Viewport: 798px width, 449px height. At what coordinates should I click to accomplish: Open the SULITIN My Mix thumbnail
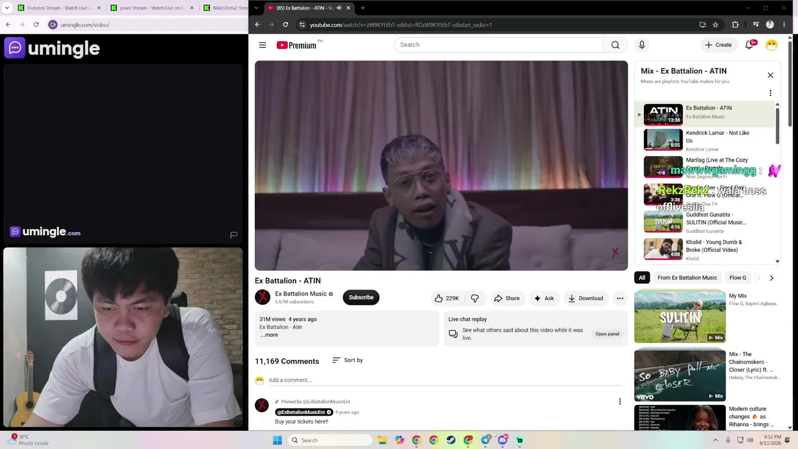(x=680, y=317)
